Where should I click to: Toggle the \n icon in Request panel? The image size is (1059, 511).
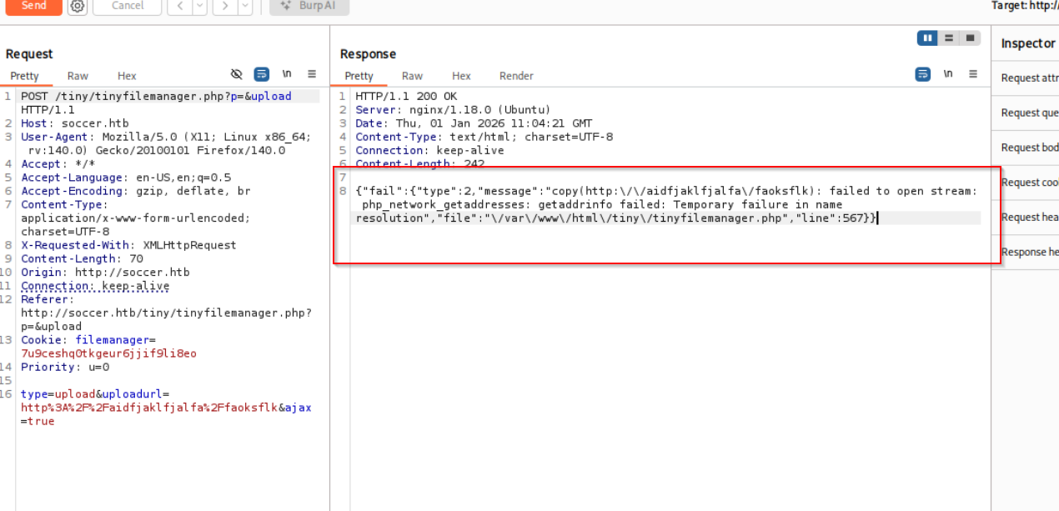click(287, 74)
